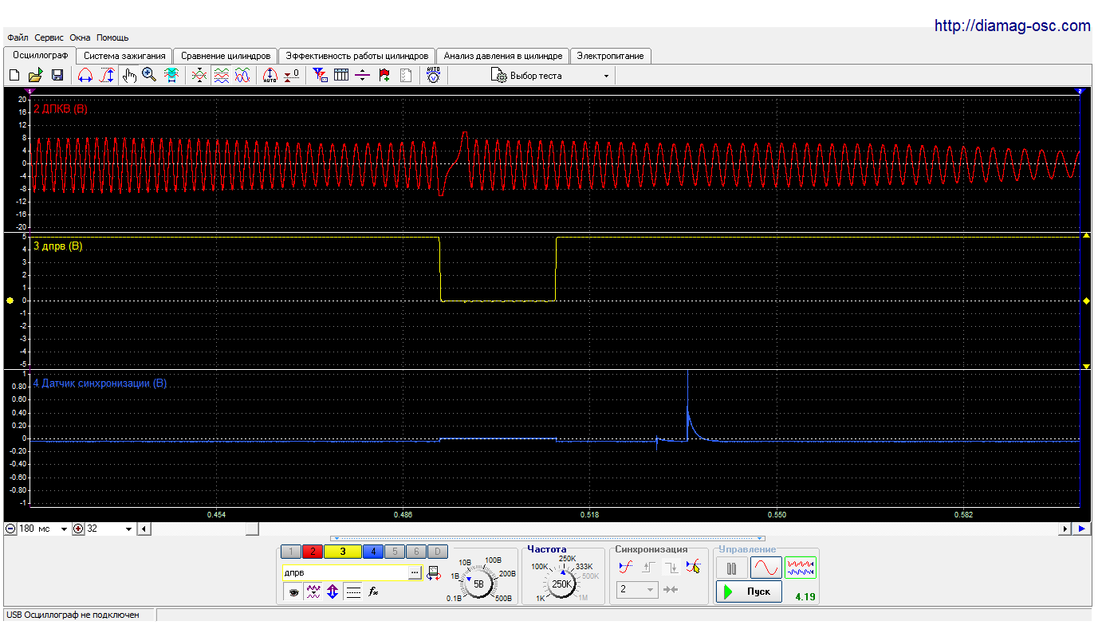Toggle channel visibility eye icon
1102x625 pixels.
293,592
